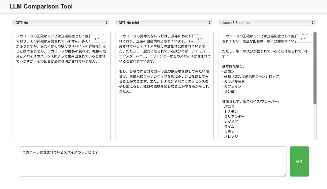Viewport: 327px width, 189px height.
Task: Open the claude3.5 sonnet model dropdown
Action: (x=267, y=23)
